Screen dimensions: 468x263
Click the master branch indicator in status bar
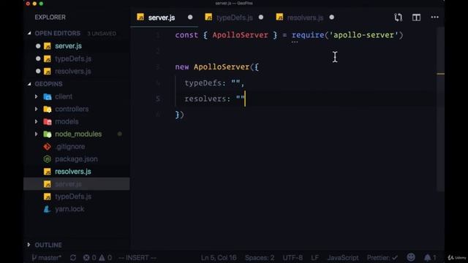tap(47, 258)
